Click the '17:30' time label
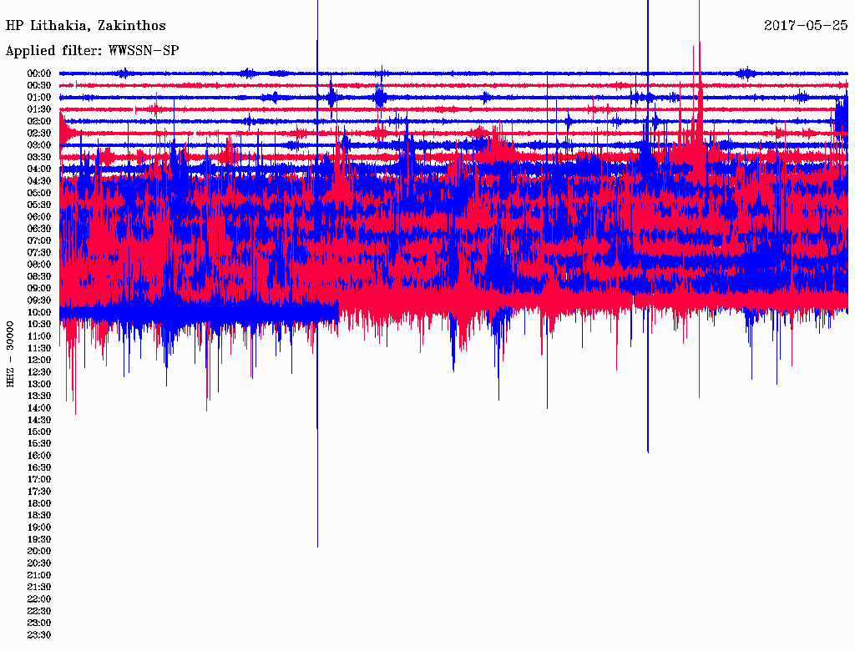This screenshot has height=651, width=855. pyautogui.click(x=39, y=492)
